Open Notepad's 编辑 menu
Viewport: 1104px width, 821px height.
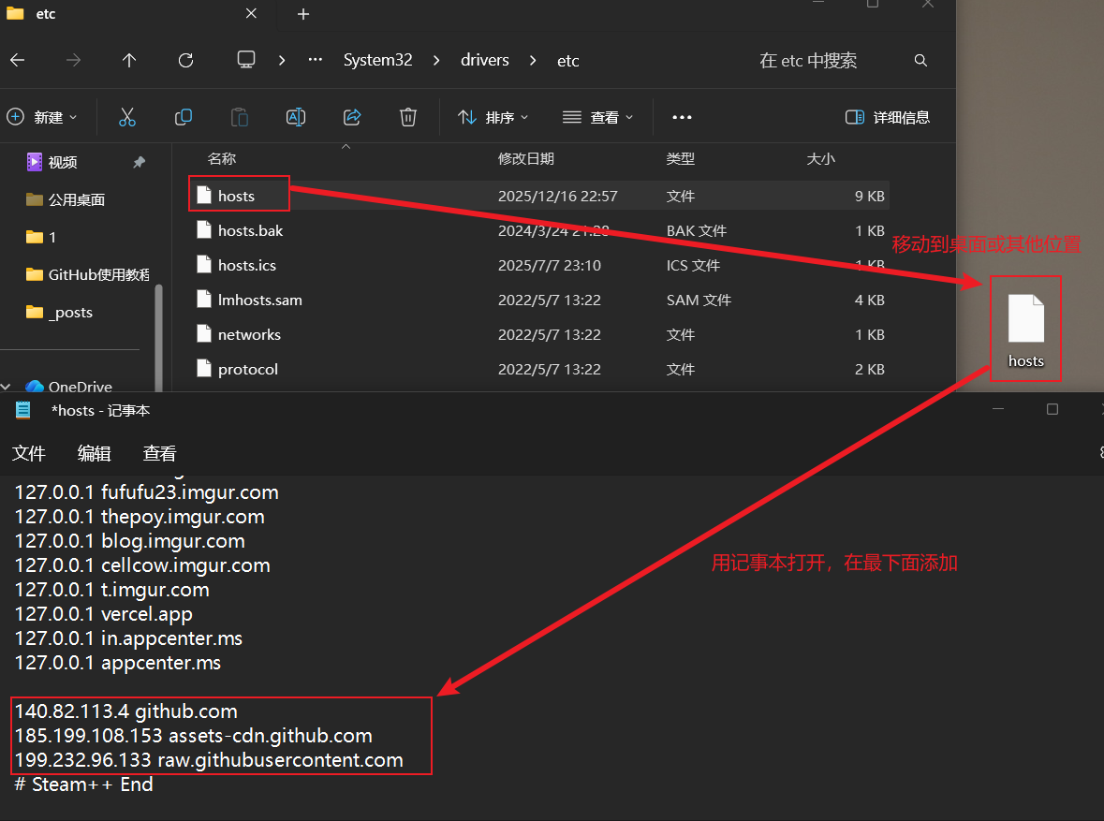pos(94,453)
